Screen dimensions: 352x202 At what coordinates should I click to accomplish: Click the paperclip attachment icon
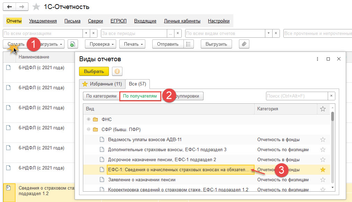tap(244, 44)
